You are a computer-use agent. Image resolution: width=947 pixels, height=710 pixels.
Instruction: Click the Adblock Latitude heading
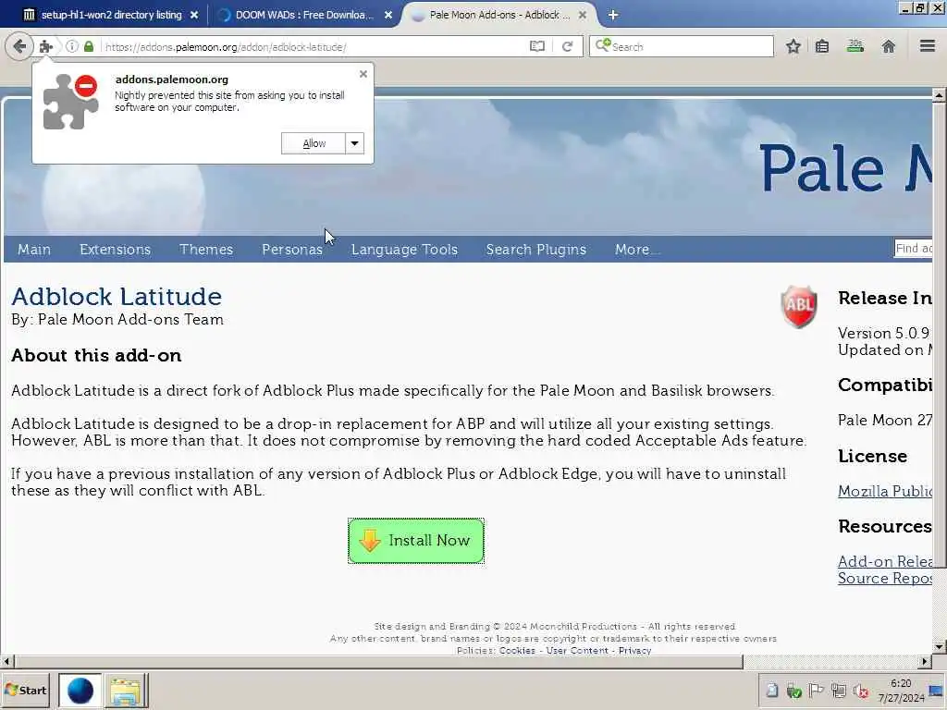point(117,297)
